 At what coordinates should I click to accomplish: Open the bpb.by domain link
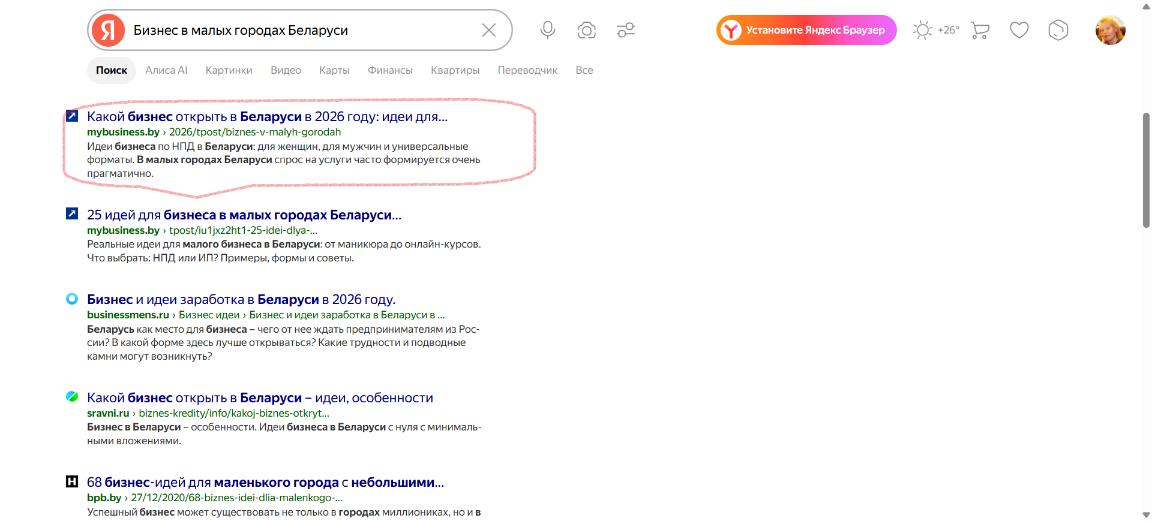[104, 498]
